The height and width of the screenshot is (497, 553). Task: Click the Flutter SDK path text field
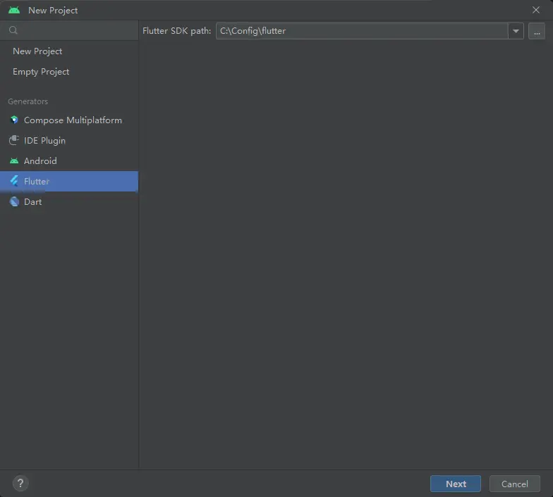362,31
